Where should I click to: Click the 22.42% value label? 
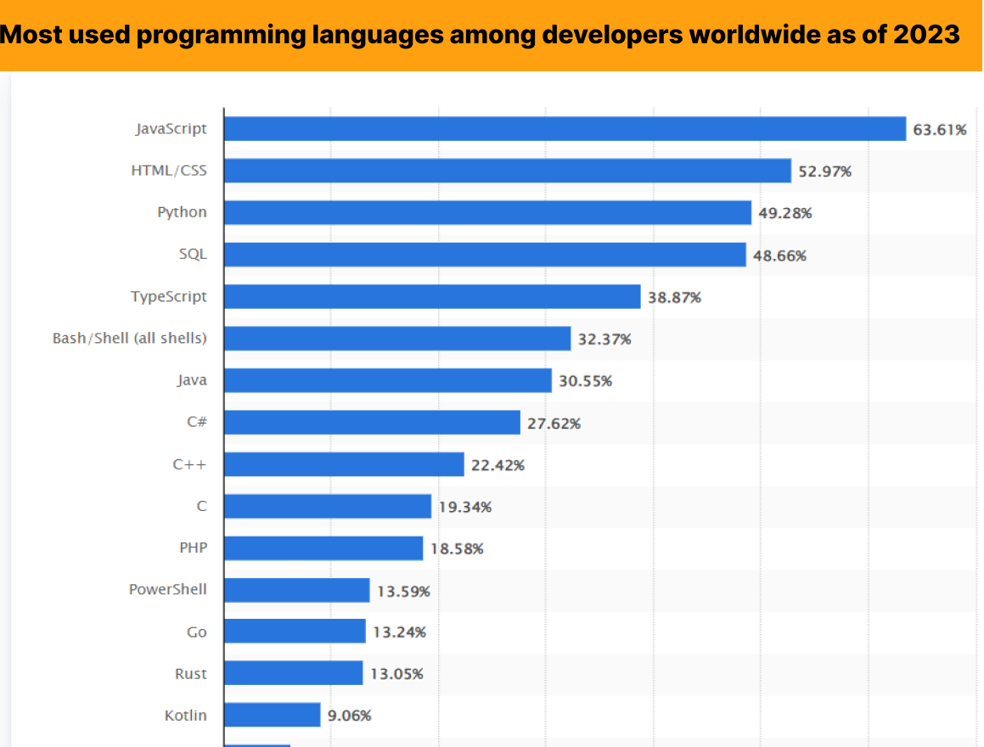coord(498,465)
